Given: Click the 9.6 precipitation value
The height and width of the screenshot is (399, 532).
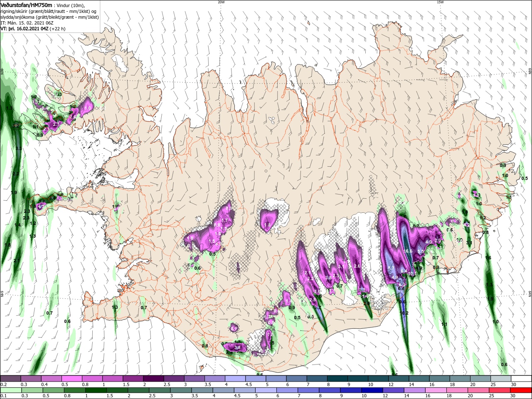Looking at the screenshot, I should point(402,302).
